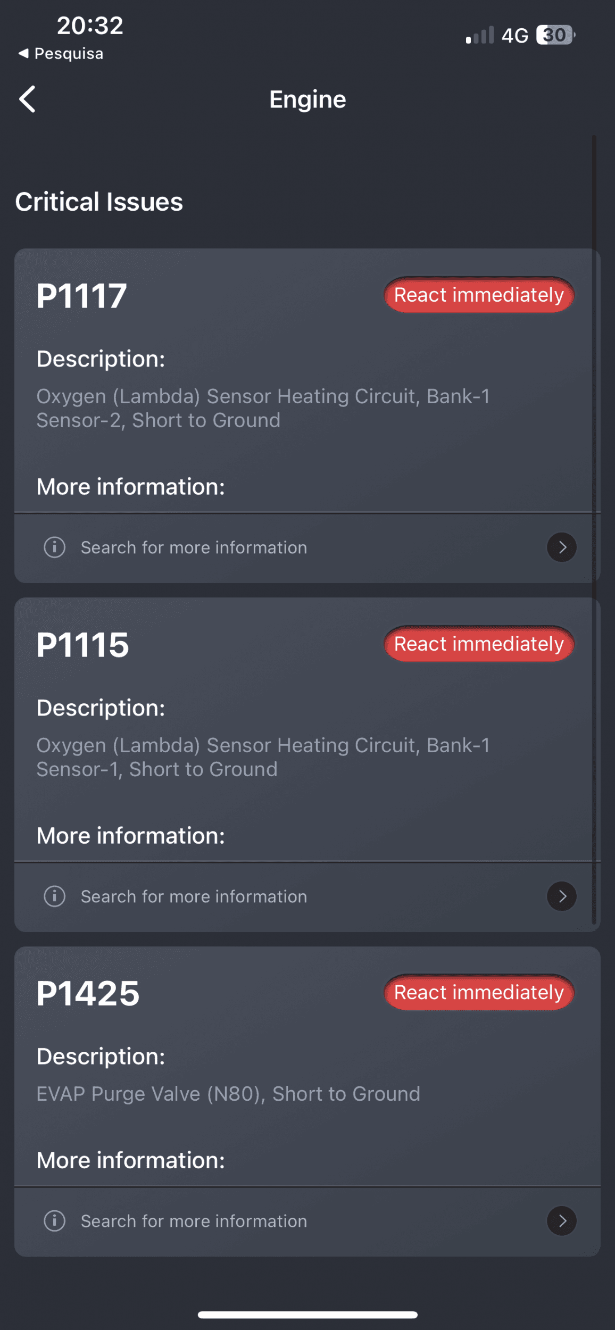Tap the cellular signal bars icon
The image size is (615, 1330).
[480, 35]
